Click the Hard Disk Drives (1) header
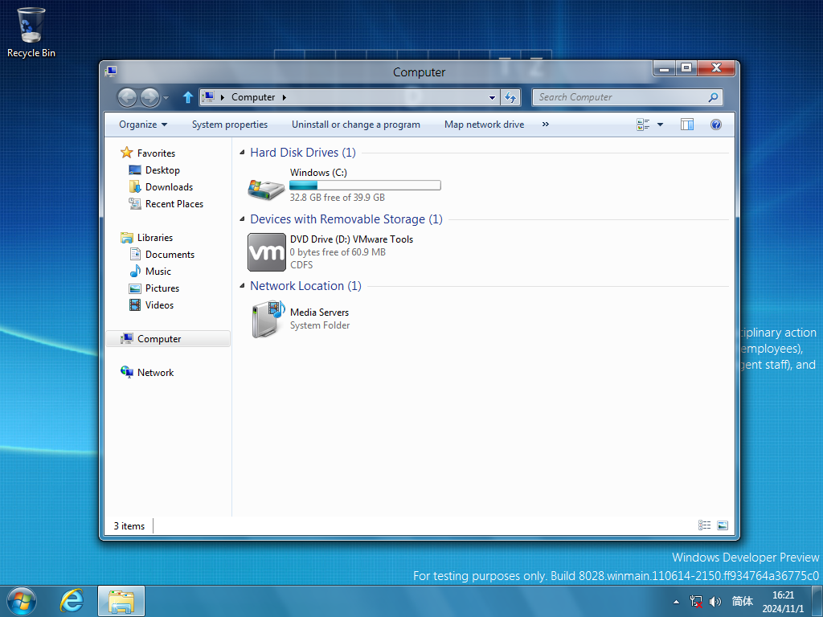823x617 pixels. tap(303, 153)
